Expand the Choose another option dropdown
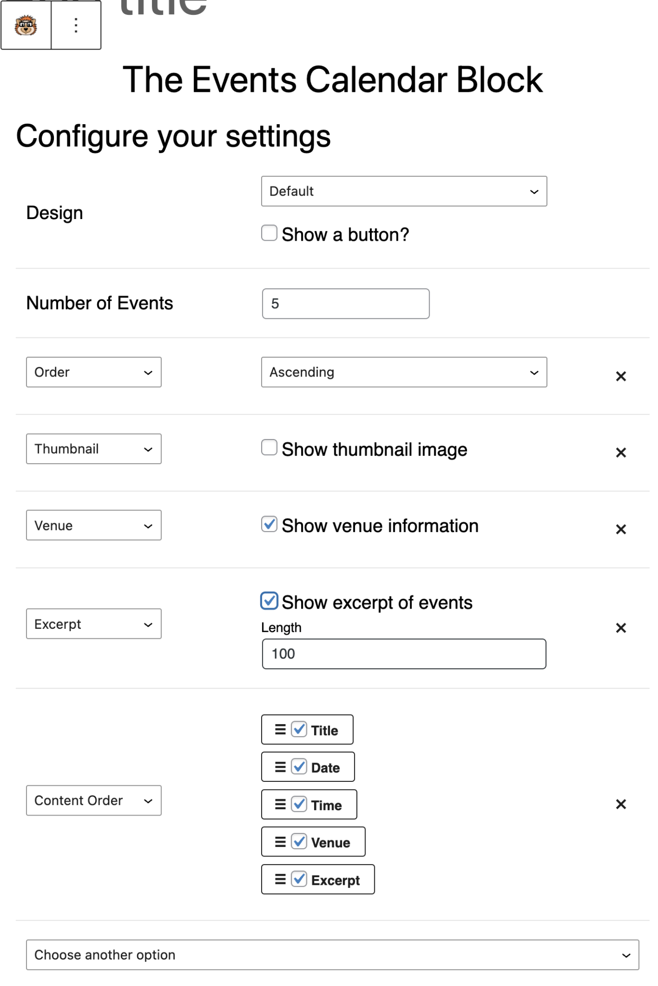The width and height of the screenshot is (658, 986). 332,955
